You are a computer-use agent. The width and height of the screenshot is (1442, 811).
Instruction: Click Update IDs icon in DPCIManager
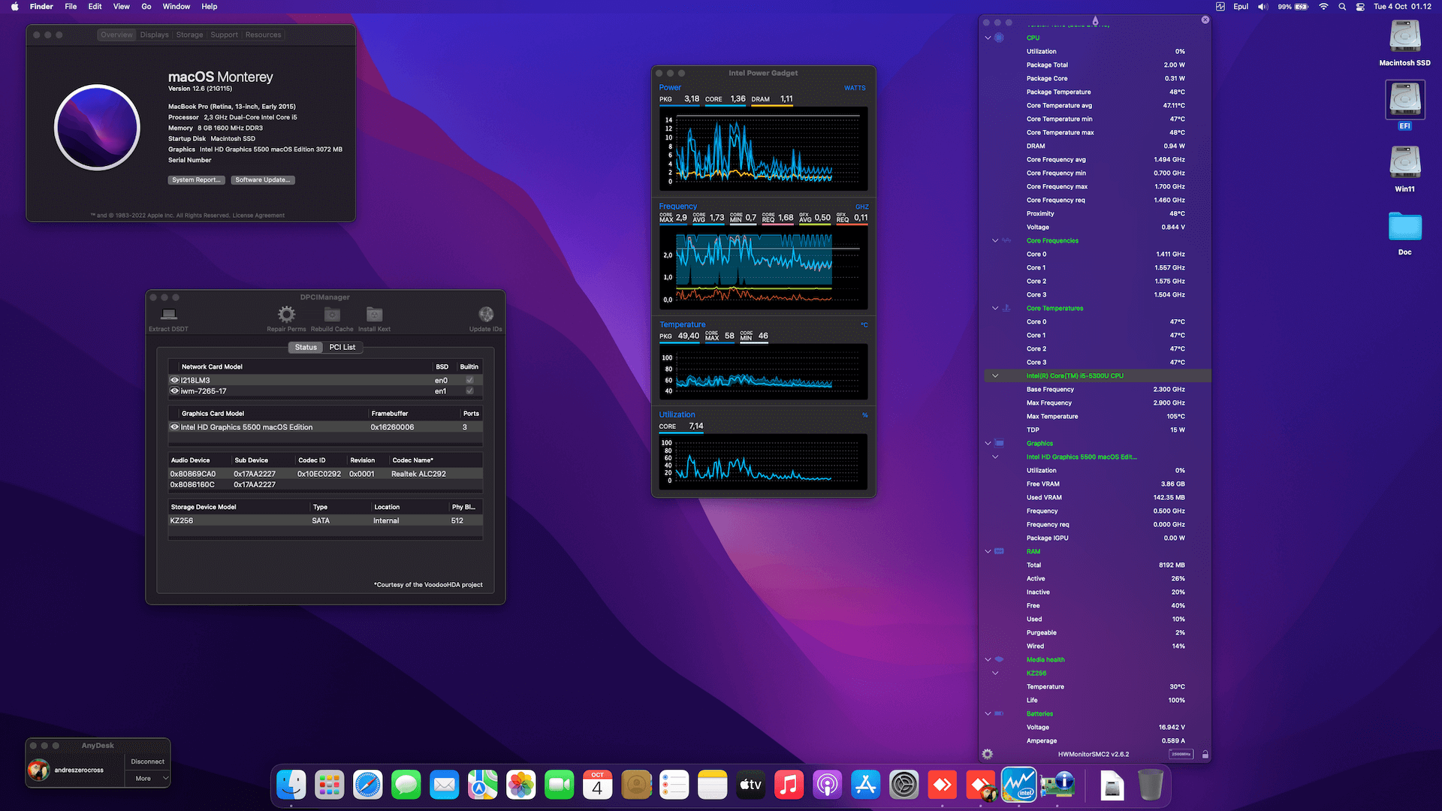tap(486, 314)
